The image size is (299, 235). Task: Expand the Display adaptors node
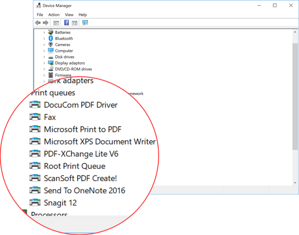(x=44, y=63)
